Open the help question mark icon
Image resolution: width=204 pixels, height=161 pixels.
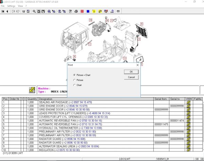pos(112,12)
